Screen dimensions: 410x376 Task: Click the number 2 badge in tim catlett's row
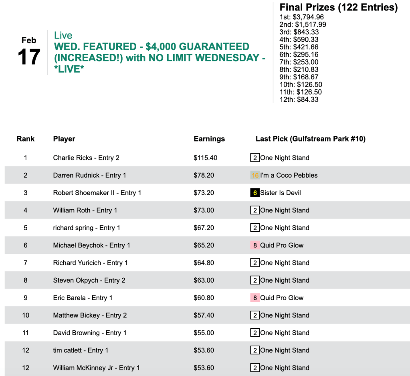(x=254, y=350)
